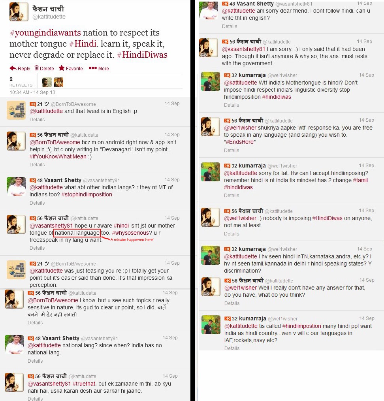Click the first retweeter avatar thumbnail
The width and height of the screenshot is (384, 401).
(47, 82)
